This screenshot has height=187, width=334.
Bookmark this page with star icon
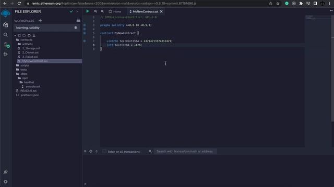[x=278, y=4]
